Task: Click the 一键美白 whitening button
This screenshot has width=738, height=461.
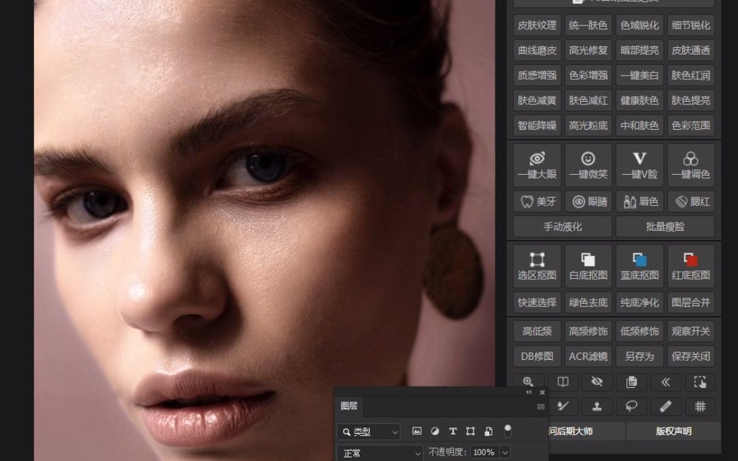Action: [640, 75]
